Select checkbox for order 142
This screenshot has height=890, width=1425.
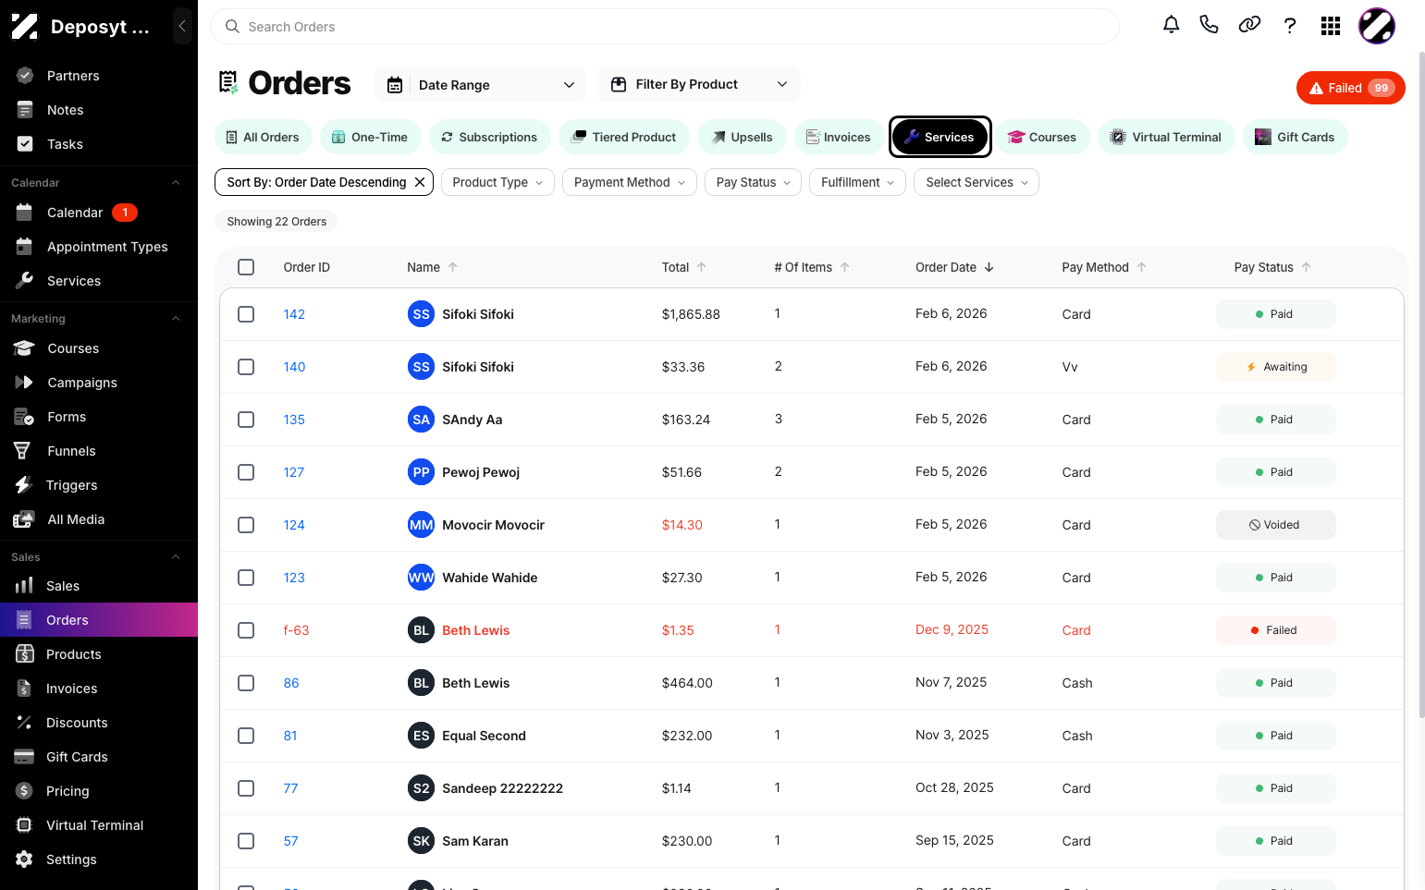click(x=246, y=314)
